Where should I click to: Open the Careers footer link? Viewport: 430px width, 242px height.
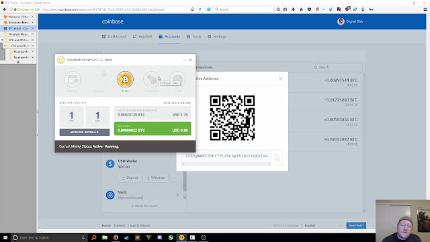pyautogui.click(x=120, y=226)
